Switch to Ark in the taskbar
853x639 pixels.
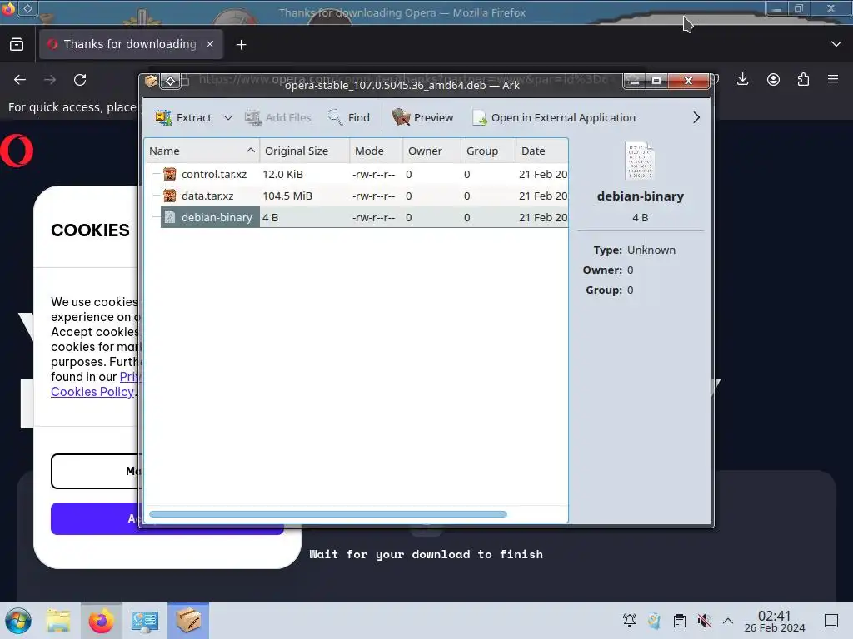point(187,621)
